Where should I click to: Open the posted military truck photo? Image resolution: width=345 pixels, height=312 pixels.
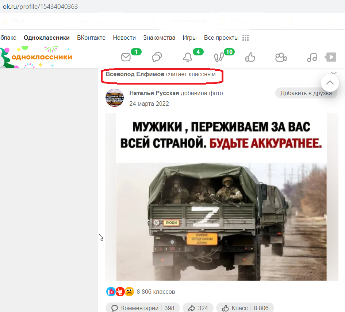[221, 197]
